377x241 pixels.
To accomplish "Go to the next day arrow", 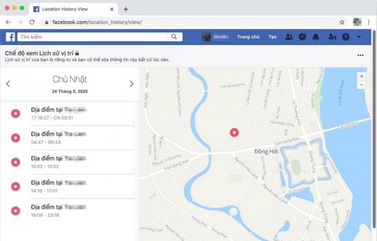I will pyautogui.click(x=131, y=84).
